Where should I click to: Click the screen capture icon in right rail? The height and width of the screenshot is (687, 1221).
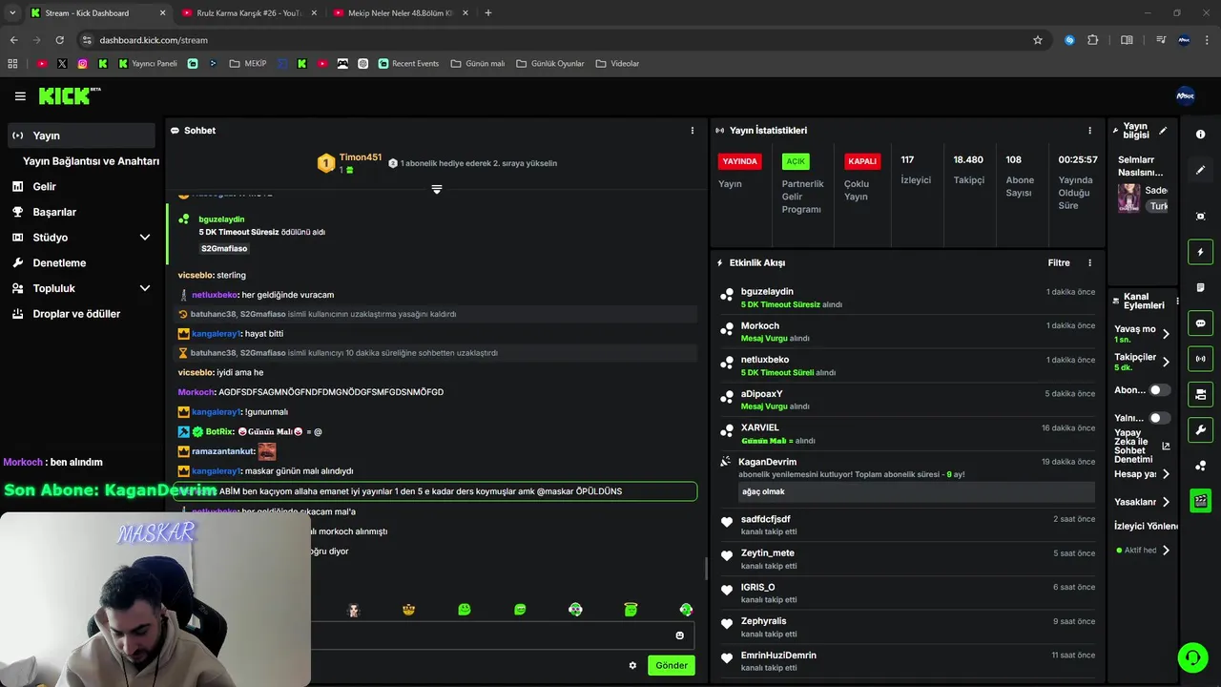[1200, 217]
